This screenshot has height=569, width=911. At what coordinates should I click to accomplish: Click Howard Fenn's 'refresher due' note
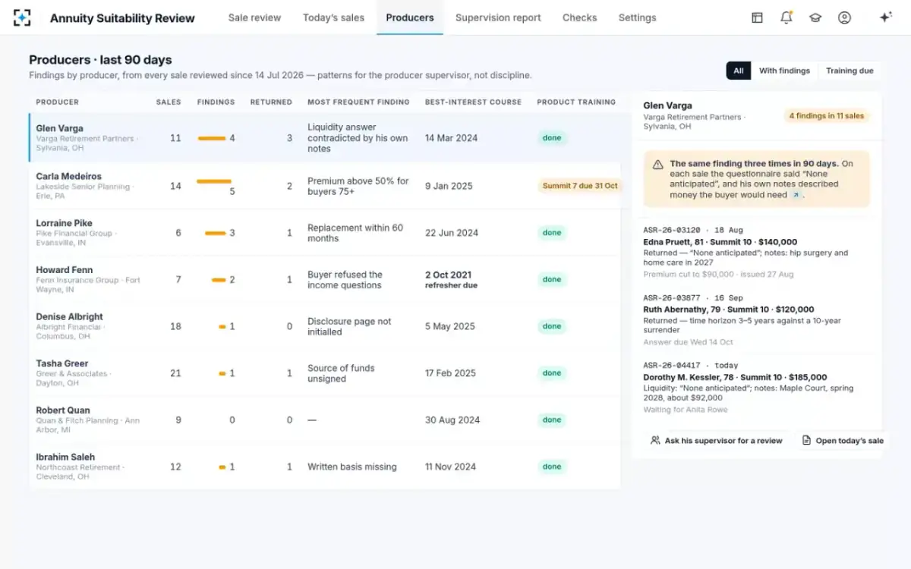[x=451, y=286]
